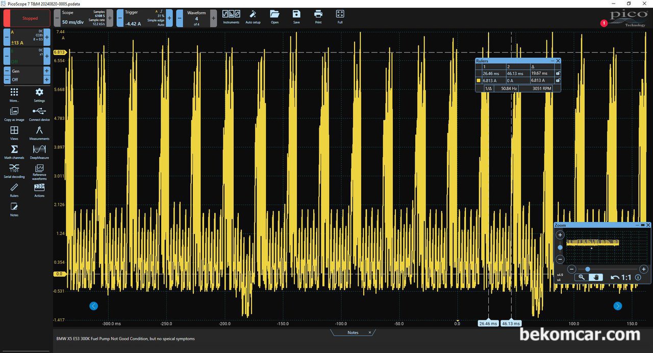This screenshot has width=653, height=353.
Task: Pan right with blue arrow button
Action: pos(618,306)
